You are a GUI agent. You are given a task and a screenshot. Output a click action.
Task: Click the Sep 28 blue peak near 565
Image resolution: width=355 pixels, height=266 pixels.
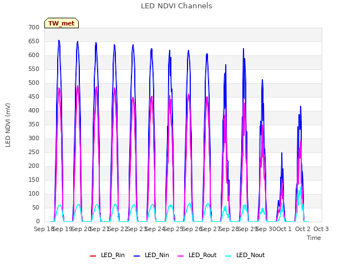(226, 65)
